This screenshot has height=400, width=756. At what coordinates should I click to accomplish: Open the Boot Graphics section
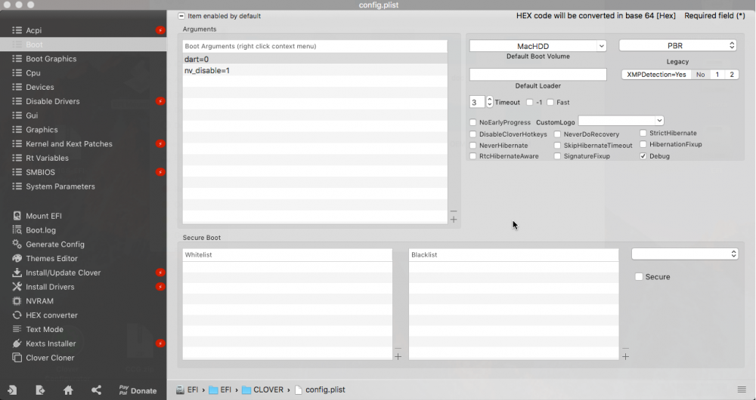coord(51,59)
